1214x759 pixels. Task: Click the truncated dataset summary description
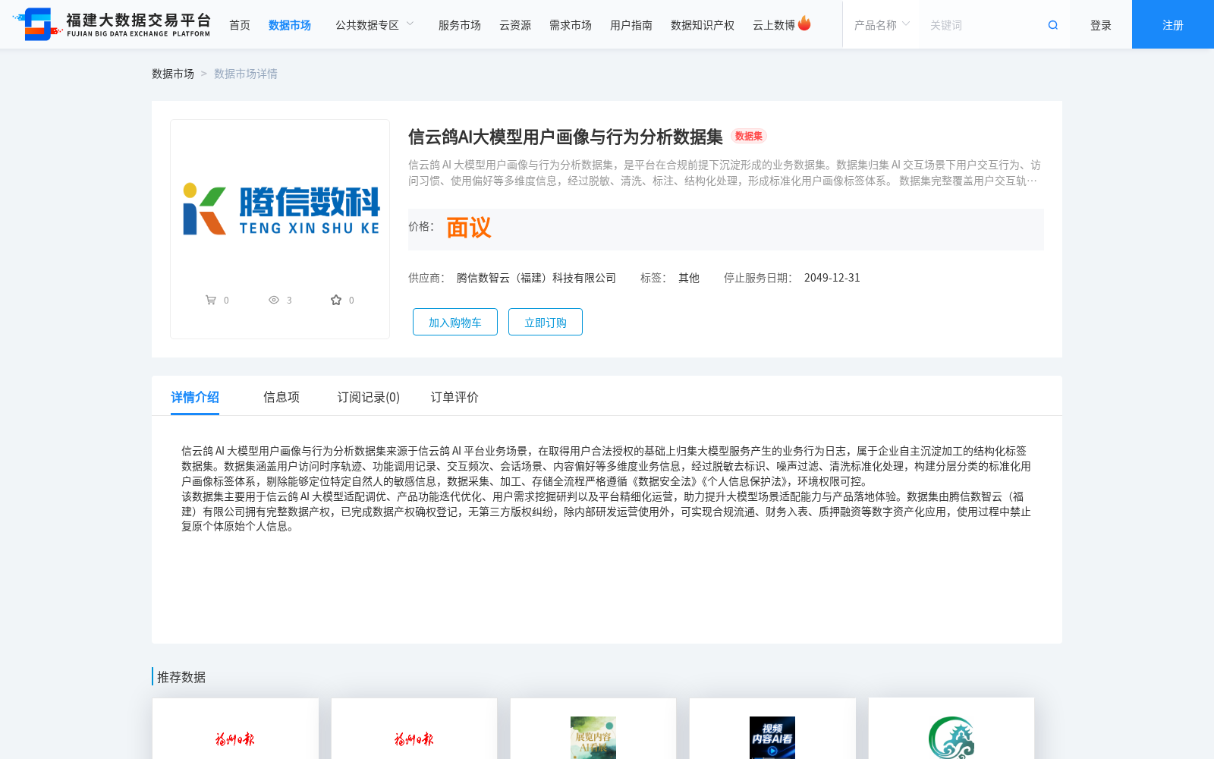coord(725,173)
